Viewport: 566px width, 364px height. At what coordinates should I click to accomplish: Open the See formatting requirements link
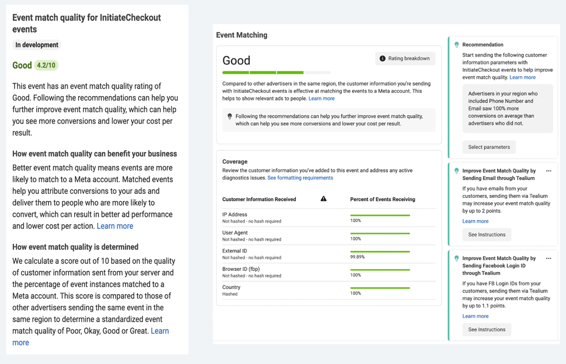tap(300, 177)
